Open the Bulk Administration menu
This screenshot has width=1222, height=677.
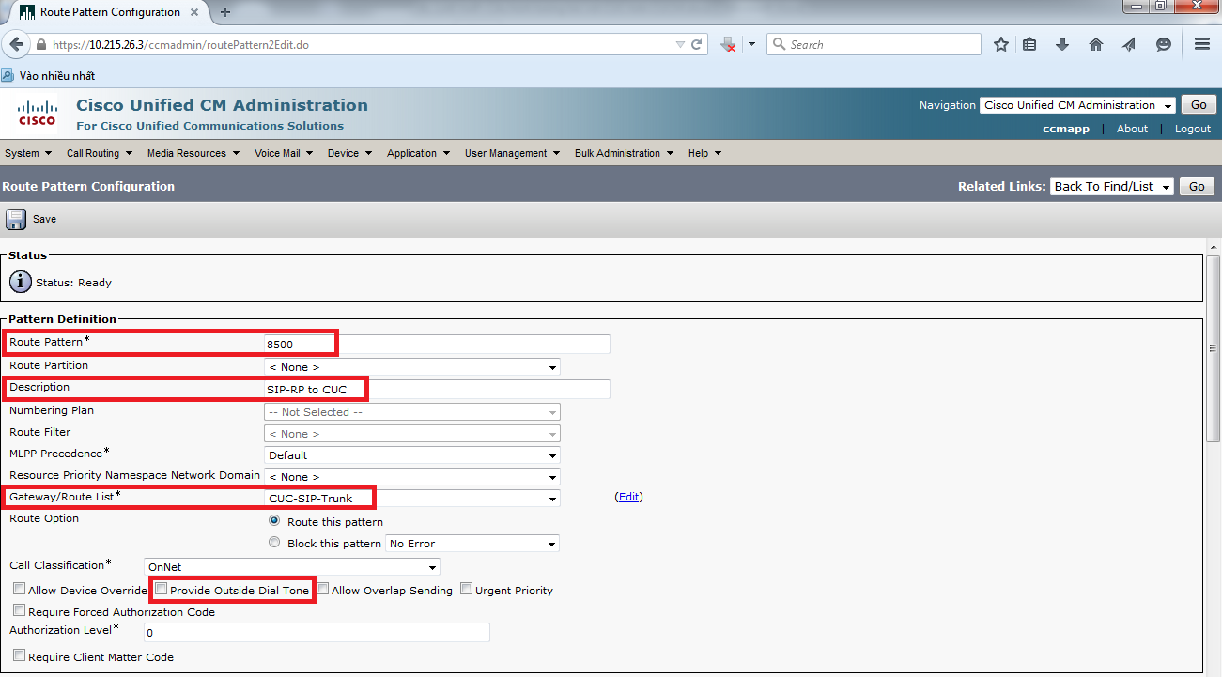click(x=624, y=153)
